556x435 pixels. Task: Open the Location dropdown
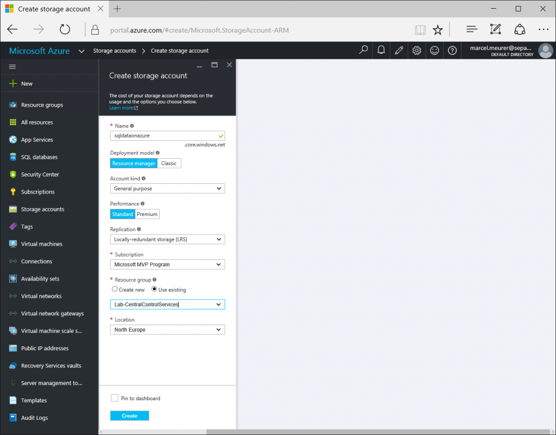pos(167,330)
